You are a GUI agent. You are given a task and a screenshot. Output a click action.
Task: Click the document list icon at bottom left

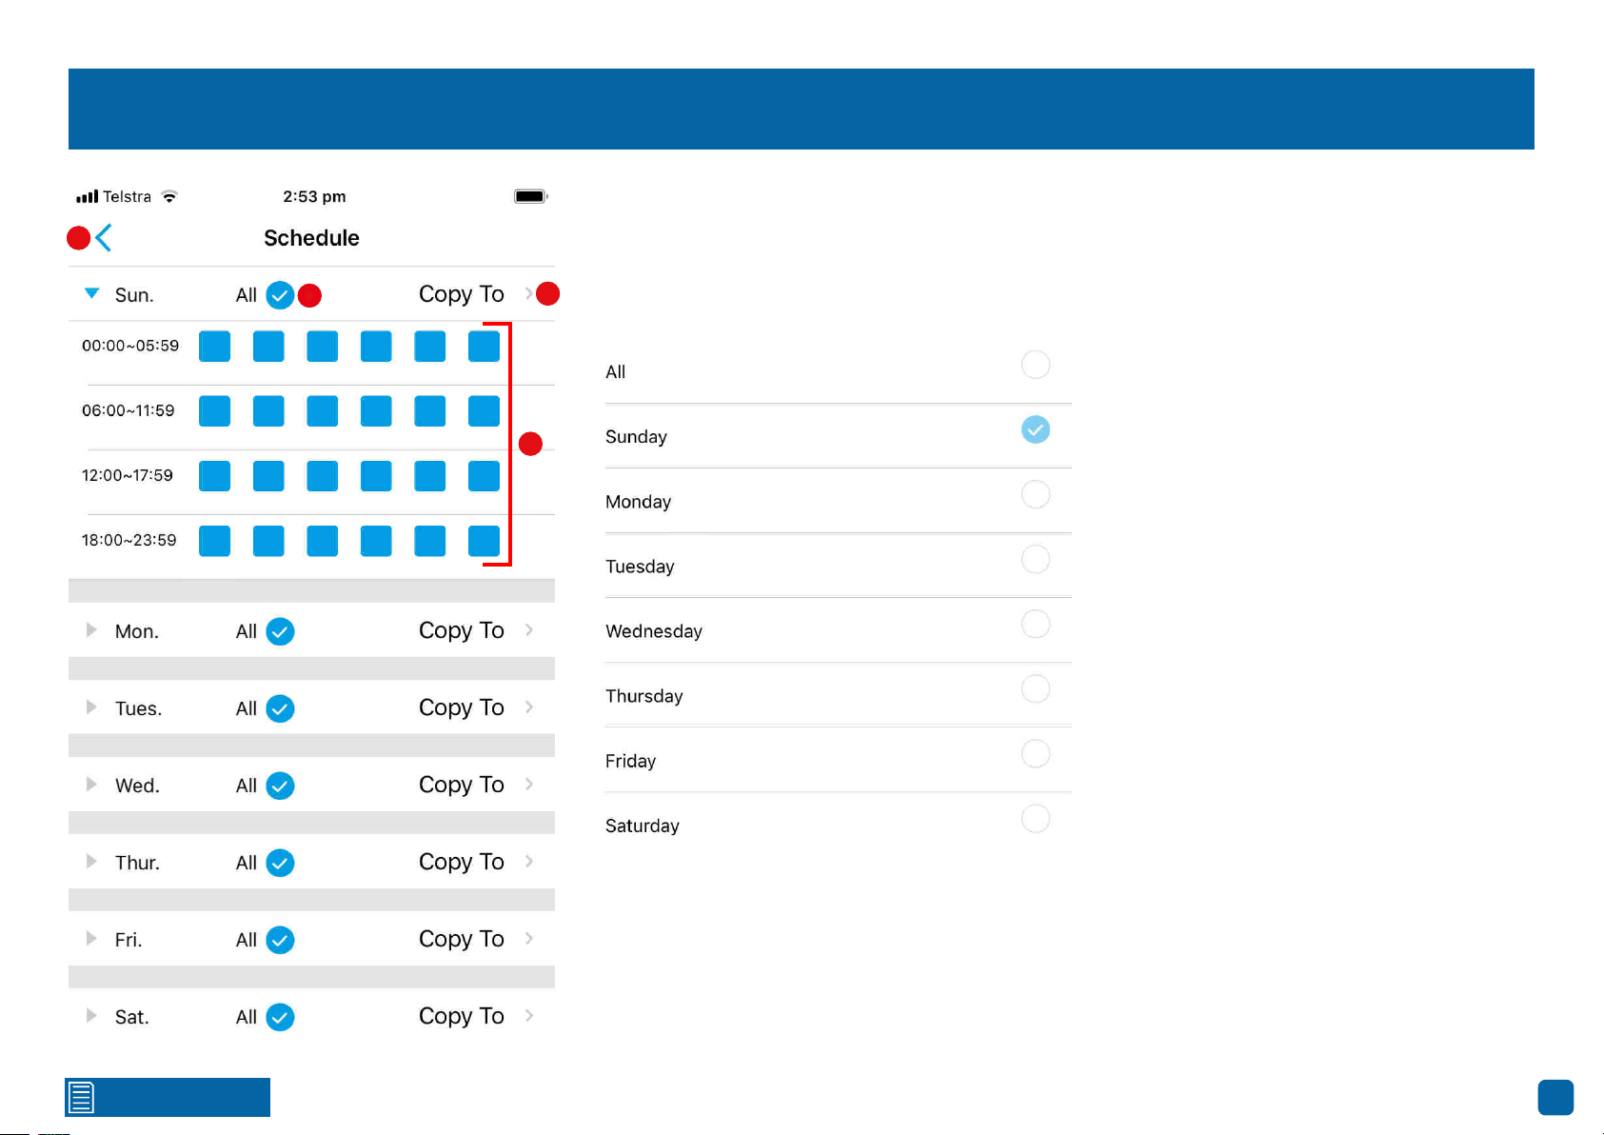pyautogui.click(x=82, y=1098)
